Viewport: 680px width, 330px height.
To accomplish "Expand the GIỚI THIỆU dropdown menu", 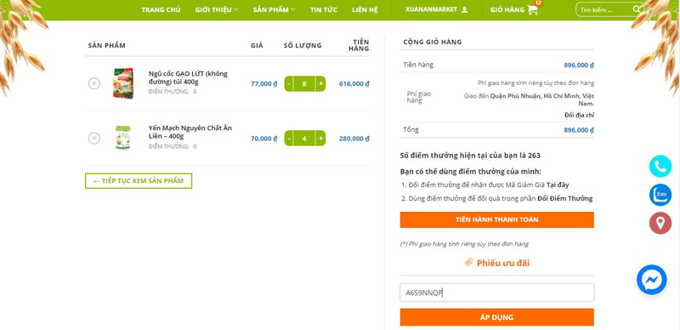I will pyautogui.click(x=217, y=9).
